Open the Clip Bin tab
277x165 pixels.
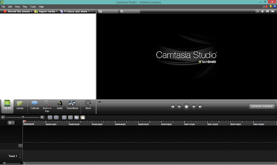pos(7,106)
